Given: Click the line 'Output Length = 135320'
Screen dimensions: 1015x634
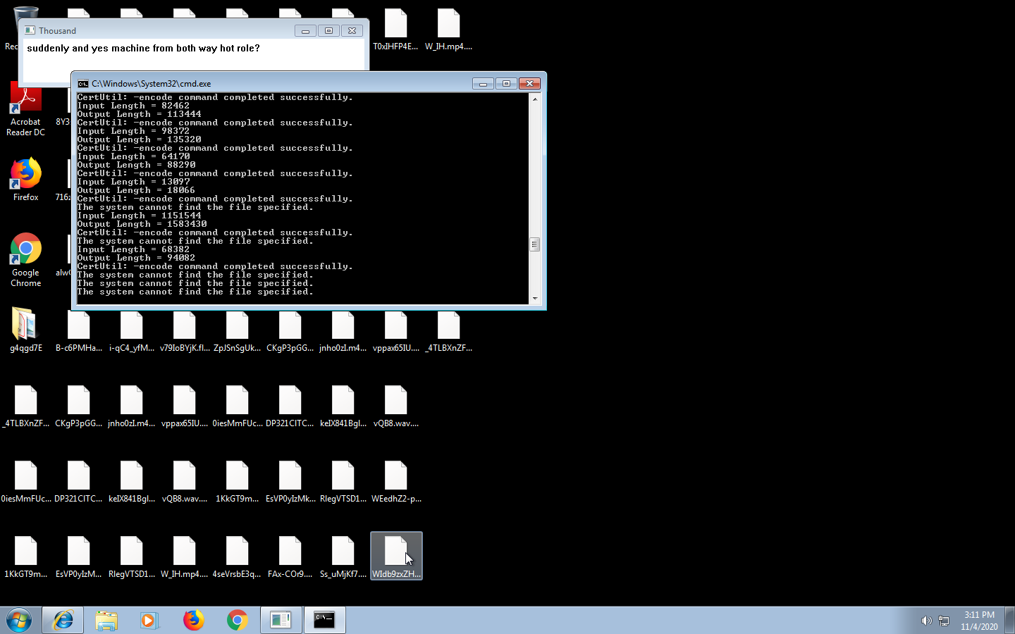Looking at the screenshot, I should (139, 140).
